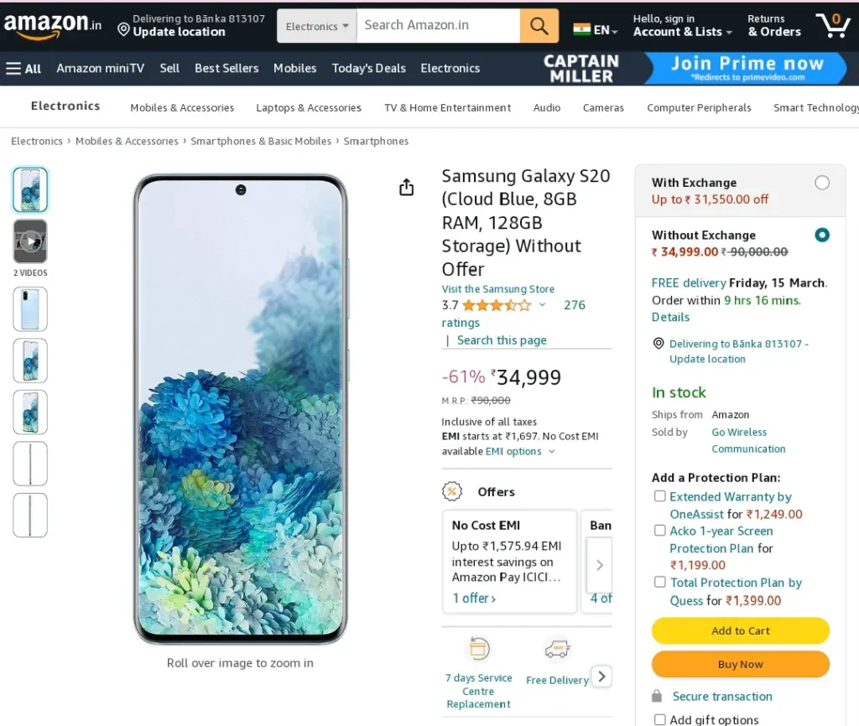Open Today's Deals in navigation bar
Screen dimensions: 859x726
[x=369, y=69]
